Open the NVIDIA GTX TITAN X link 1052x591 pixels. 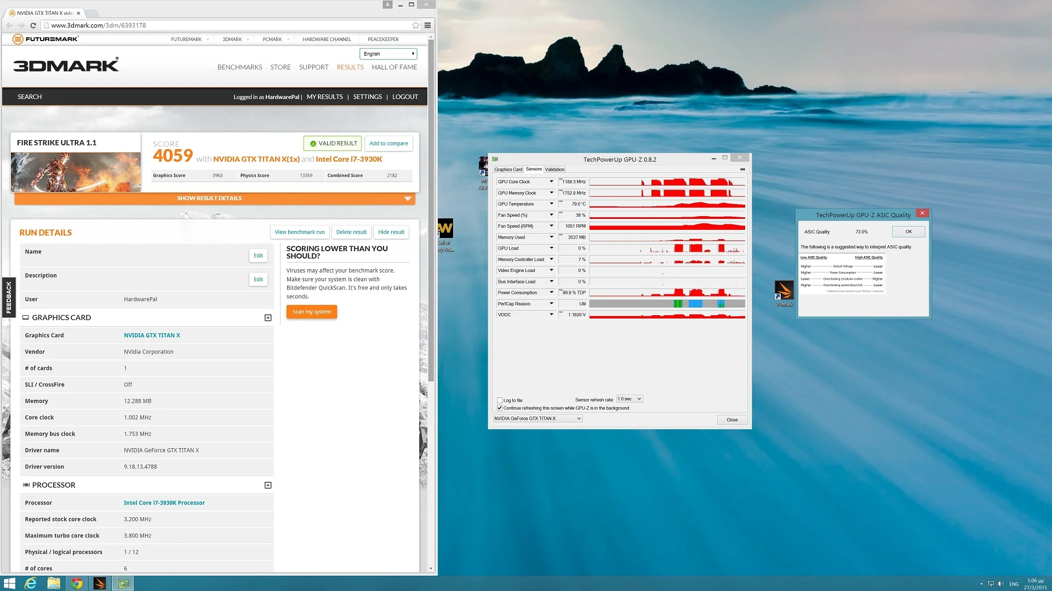point(152,335)
